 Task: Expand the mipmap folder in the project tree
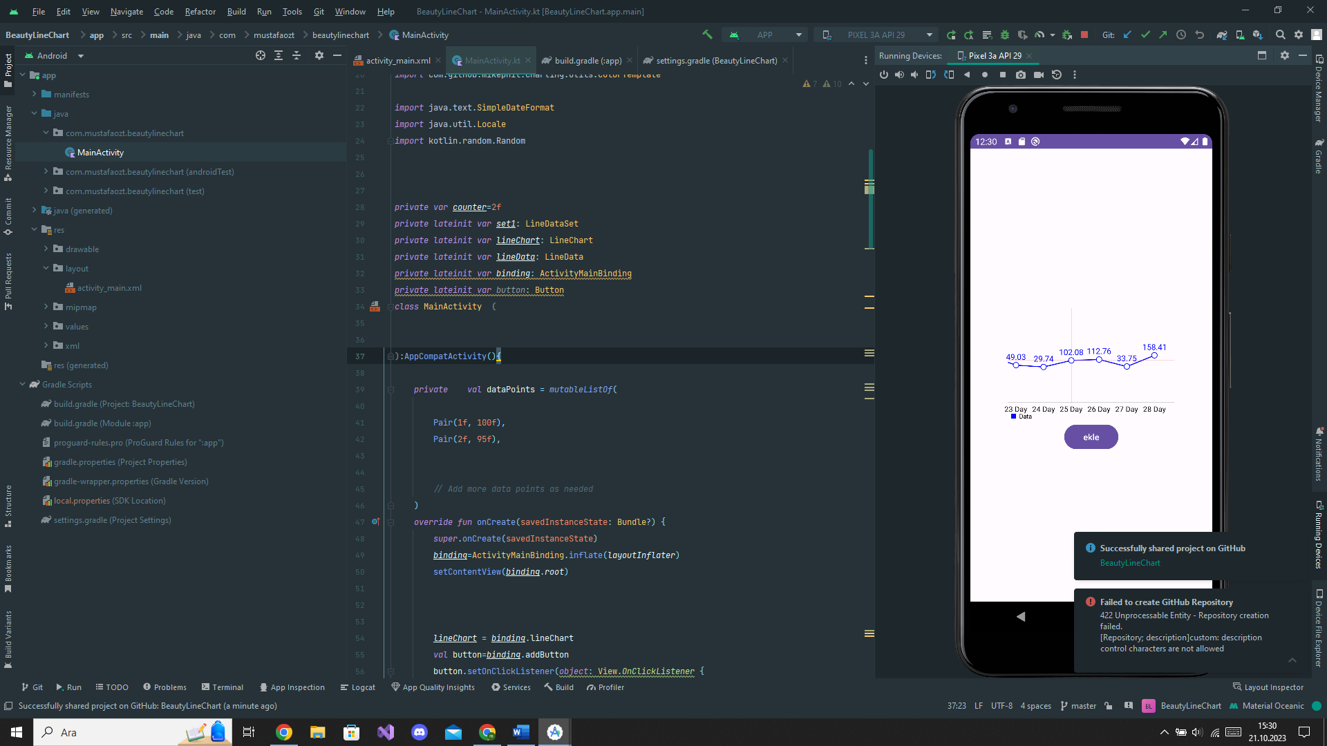pos(46,307)
